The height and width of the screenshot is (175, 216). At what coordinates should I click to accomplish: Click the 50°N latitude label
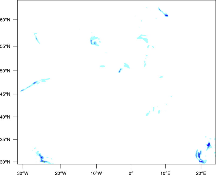(x=5, y=71)
